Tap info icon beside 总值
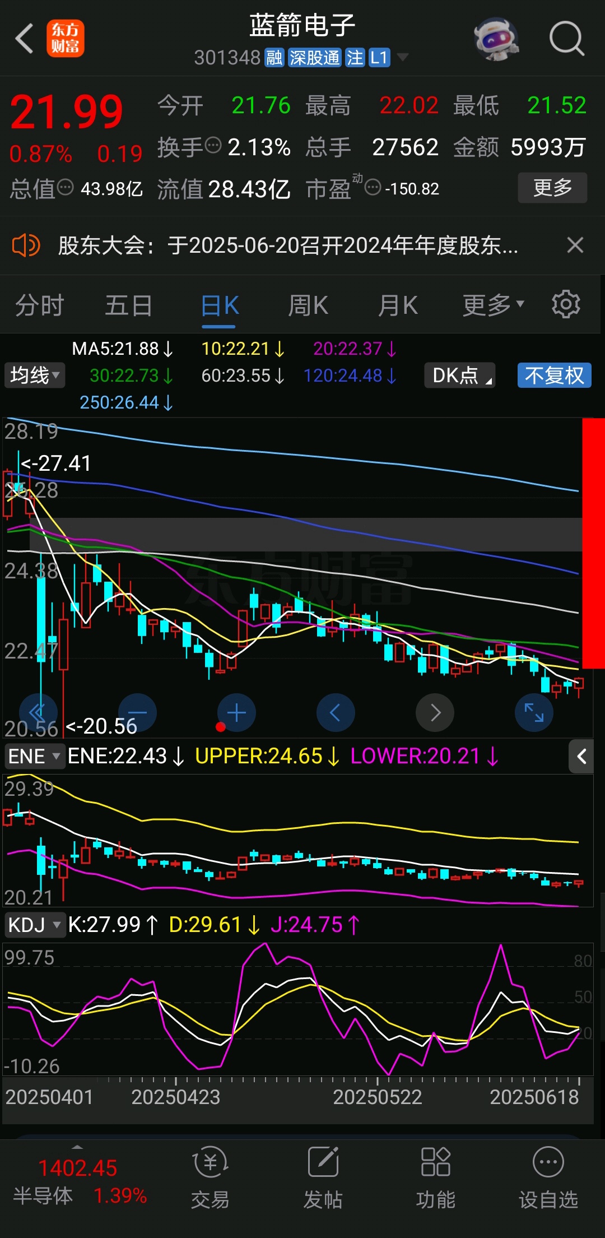605x1238 pixels. 66,187
